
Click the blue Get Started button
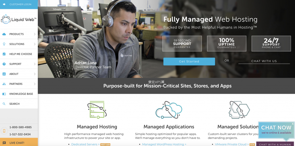(x=189, y=61)
